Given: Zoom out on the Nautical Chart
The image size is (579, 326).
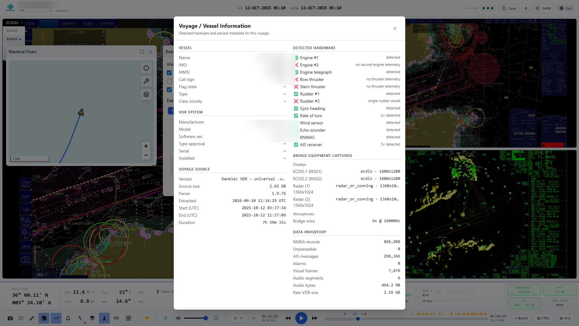Looking at the screenshot, I should (x=146, y=155).
